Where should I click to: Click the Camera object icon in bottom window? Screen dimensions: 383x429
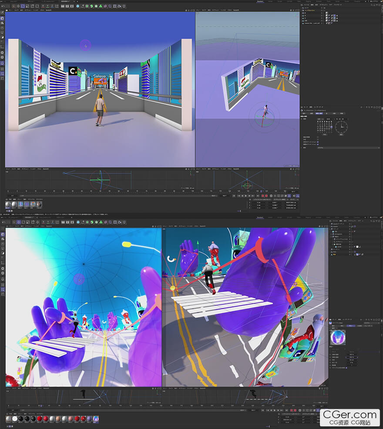pos(120,222)
